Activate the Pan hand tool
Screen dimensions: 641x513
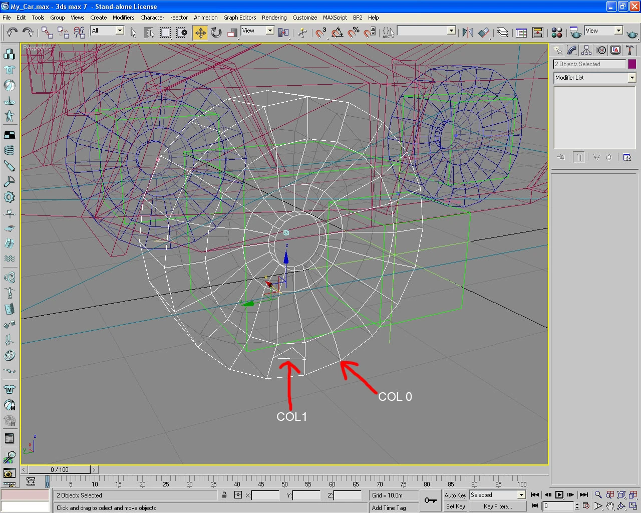(x=610, y=506)
